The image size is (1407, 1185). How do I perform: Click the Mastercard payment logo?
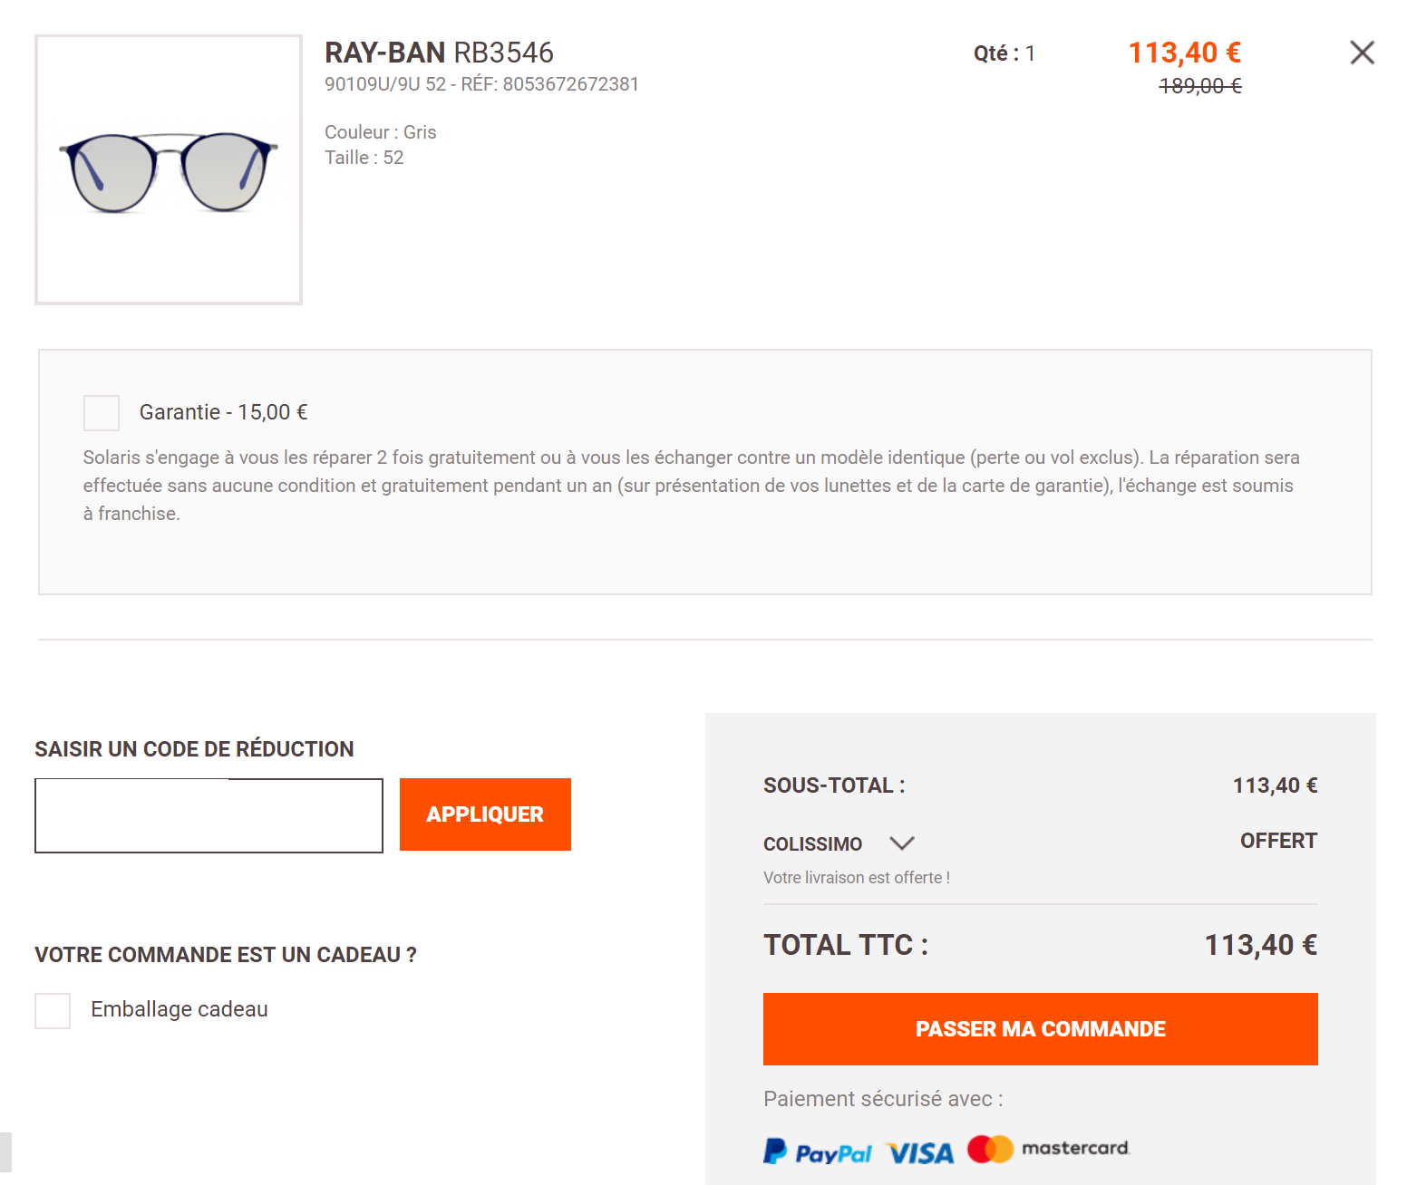pyautogui.click(x=1049, y=1148)
